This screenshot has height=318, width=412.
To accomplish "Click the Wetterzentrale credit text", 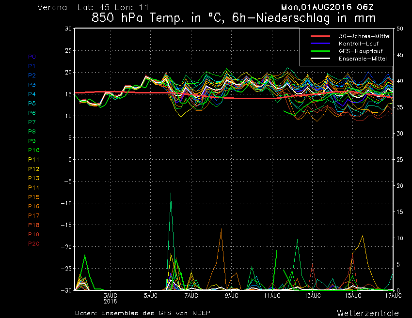I will (x=368, y=313).
